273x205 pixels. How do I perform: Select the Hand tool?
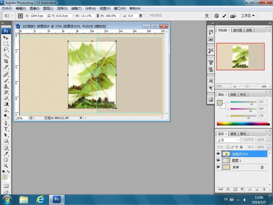[x=6, y=160]
